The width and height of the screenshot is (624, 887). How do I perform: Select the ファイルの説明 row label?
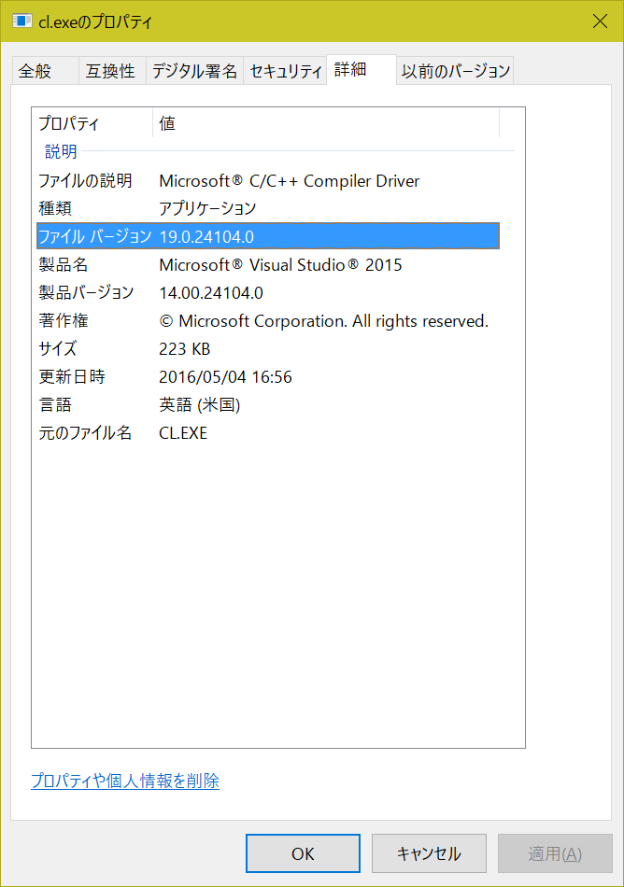[85, 180]
